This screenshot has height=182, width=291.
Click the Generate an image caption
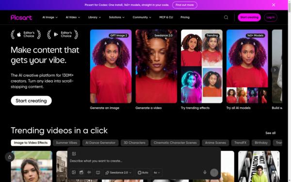pos(105,108)
